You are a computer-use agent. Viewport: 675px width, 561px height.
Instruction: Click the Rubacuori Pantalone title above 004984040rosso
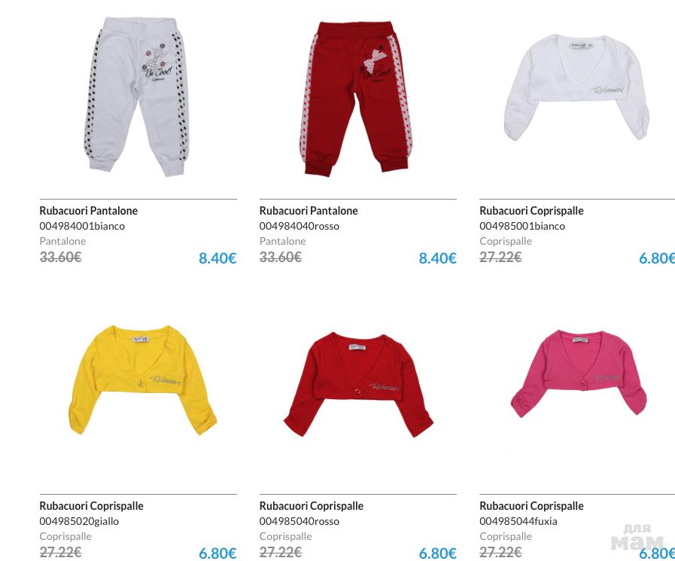309,211
